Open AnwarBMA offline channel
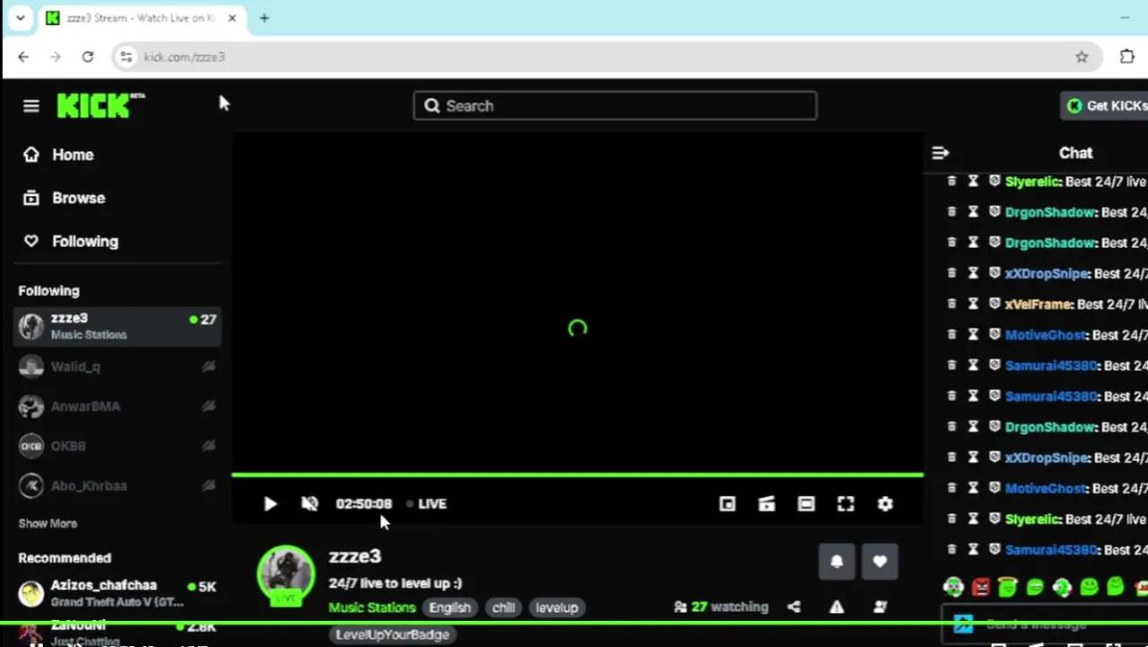Screen dimensions: 1148x647 (117, 406)
